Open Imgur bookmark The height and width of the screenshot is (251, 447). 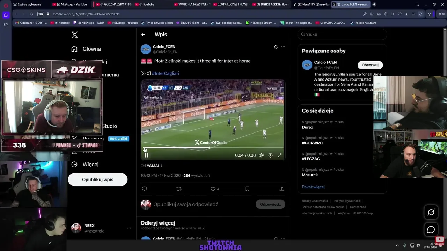click(x=296, y=23)
